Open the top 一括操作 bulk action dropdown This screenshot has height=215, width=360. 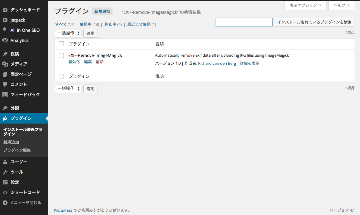(x=68, y=33)
